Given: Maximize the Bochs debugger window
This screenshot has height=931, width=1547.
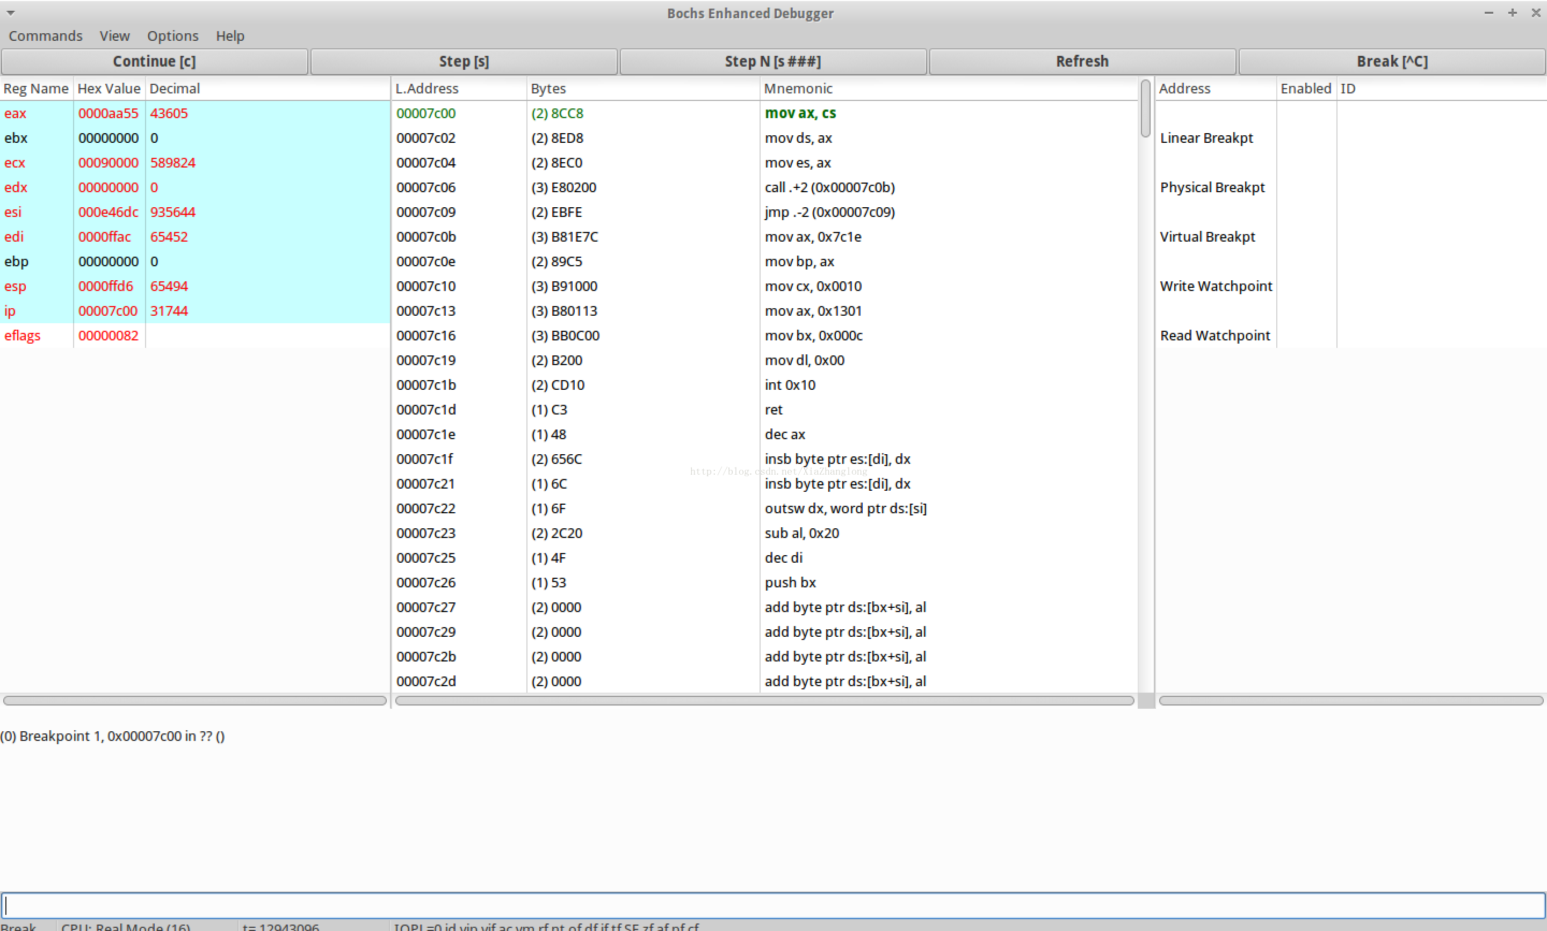Looking at the screenshot, I should pyautogui.click(x=1513, y=12).
